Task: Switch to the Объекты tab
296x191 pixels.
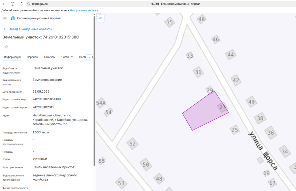Action: coord(50,57)
